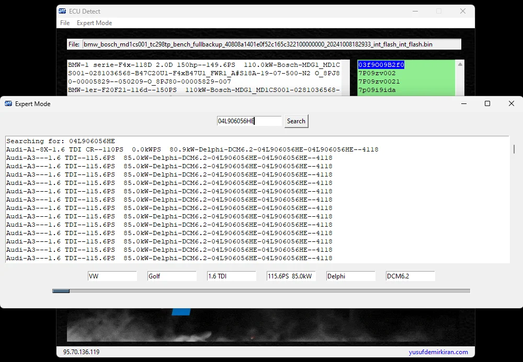Click the ECU Detect window title icon
The height and width of the screenshot is (362, 523).
click(62, 11)
